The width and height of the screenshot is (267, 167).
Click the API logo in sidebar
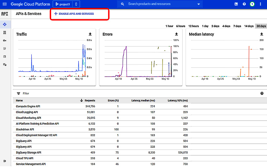click(x=5, y=14)
